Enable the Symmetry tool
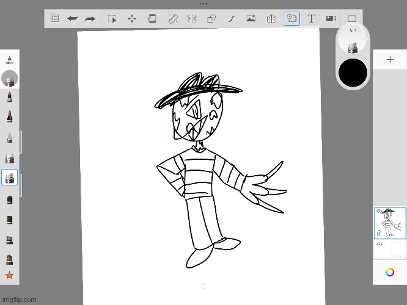The image size is (407, 305). point(192,19)
